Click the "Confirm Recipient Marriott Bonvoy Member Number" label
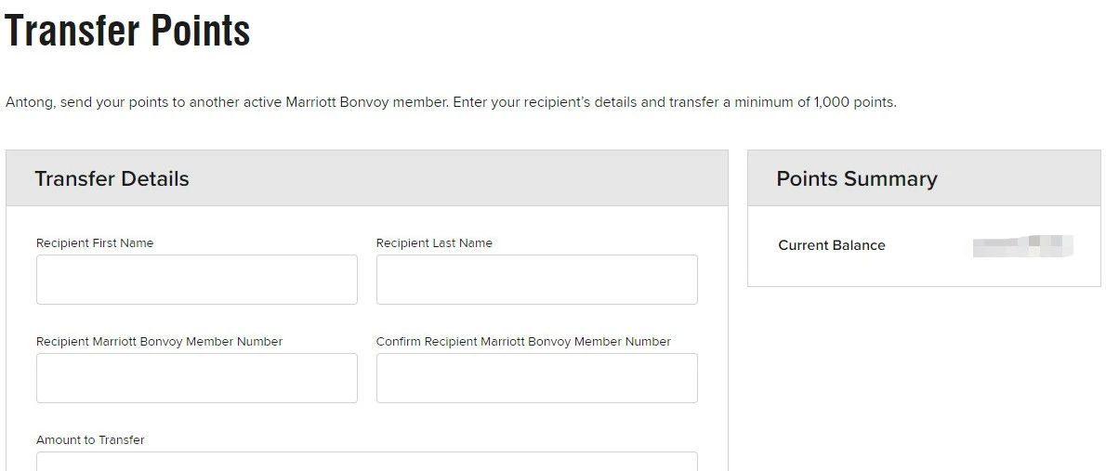This screenshot has height=471, width=1106. [523, 342]
